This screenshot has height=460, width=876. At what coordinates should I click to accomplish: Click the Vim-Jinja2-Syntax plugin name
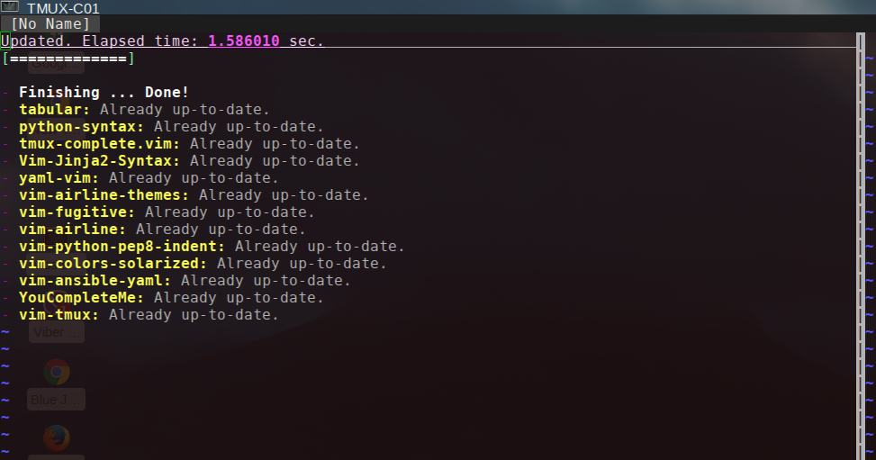[99, 161]
